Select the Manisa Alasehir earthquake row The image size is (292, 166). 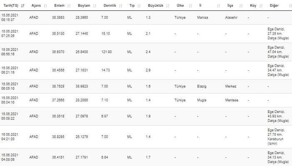pyautogui.click(x=146, y=17)
